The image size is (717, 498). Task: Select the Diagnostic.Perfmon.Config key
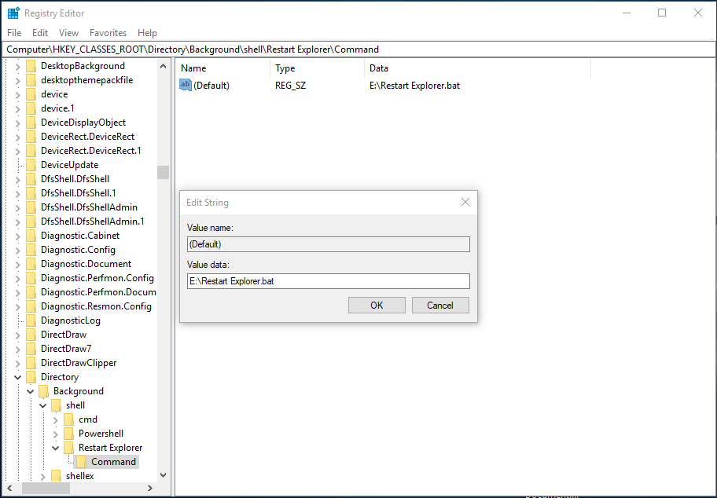(97, 278)
